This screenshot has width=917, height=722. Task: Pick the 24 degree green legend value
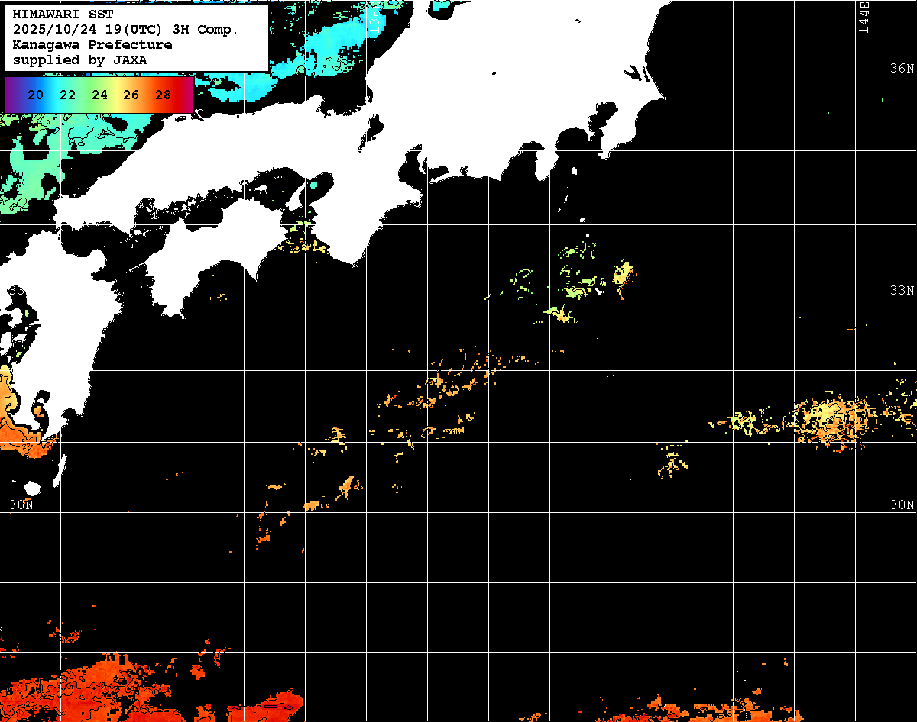(x=99, y=95)
